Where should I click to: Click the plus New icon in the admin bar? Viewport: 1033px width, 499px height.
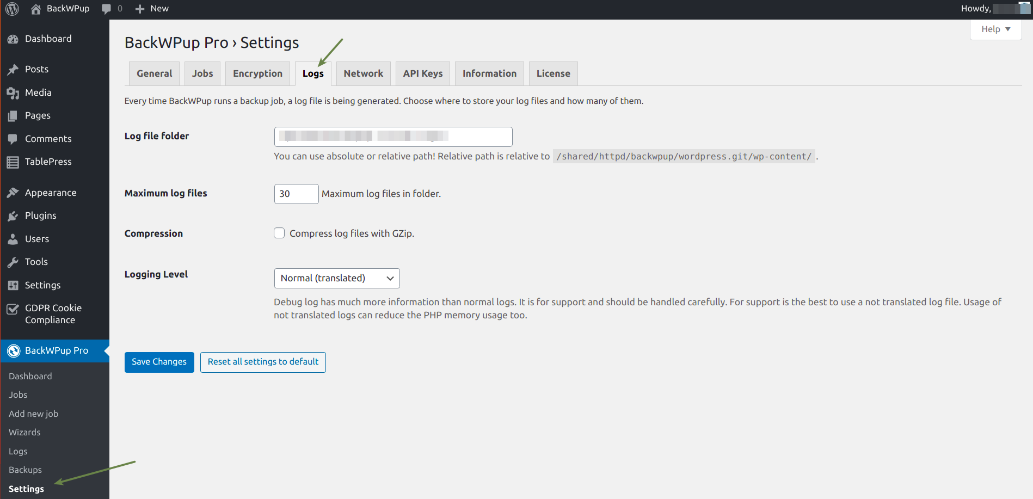click(x=140, y=9)
